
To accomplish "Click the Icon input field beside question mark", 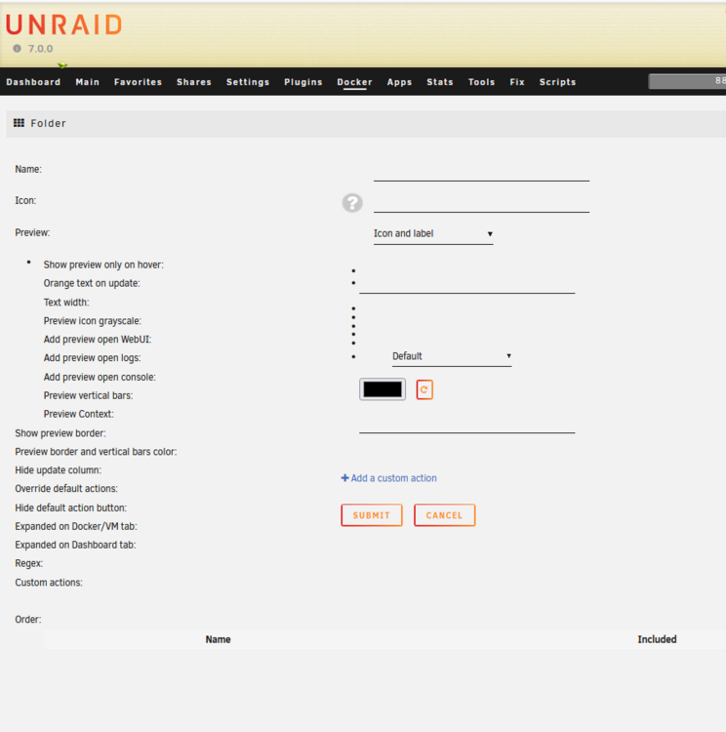I will coord(481,203).
